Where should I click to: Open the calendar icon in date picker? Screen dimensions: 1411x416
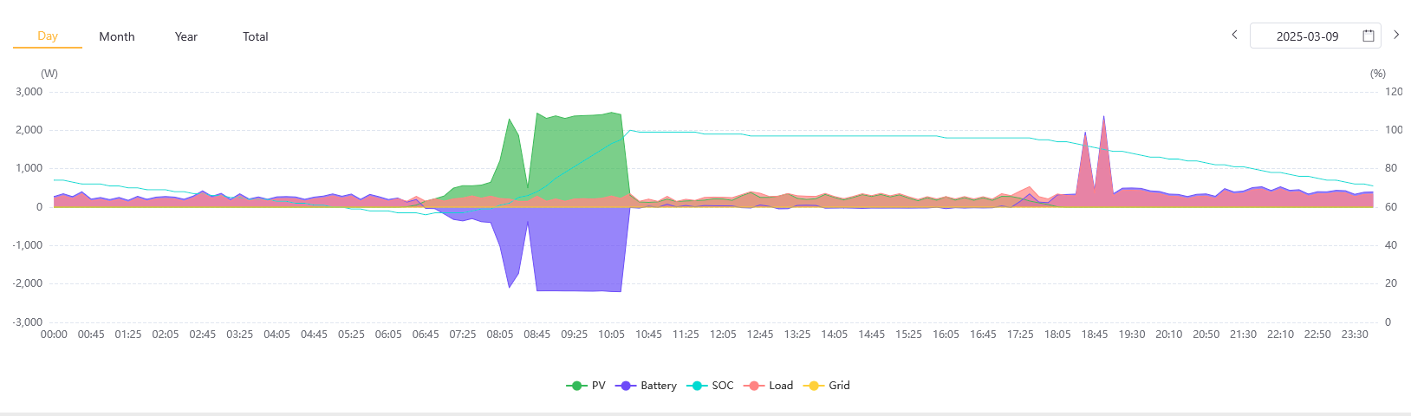[x=1369, y=36]
